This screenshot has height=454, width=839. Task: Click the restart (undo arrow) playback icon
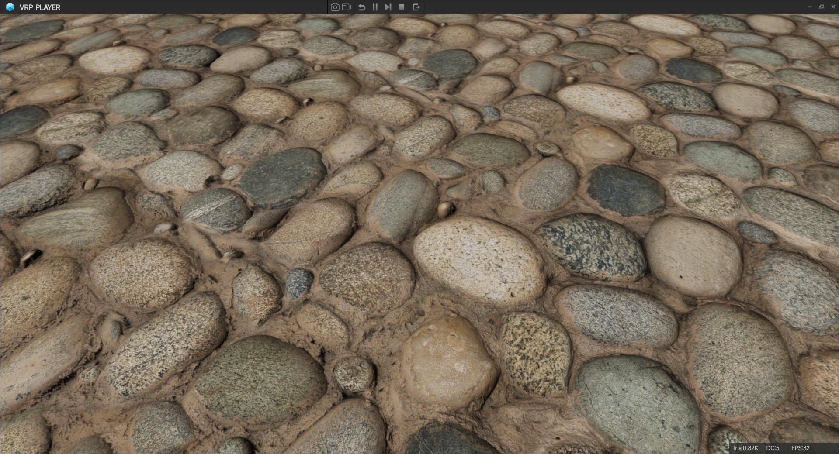tap(362, 7)
